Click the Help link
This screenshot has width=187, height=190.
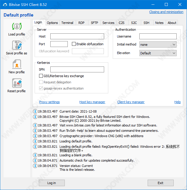coord(178,102)
